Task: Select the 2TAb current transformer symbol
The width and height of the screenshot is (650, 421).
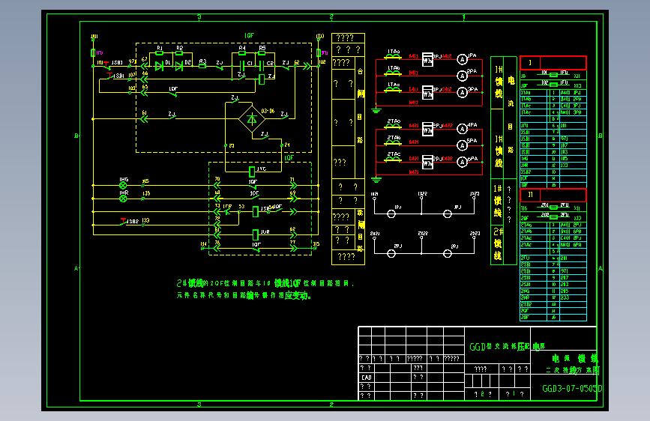Action: pos(393,143)
